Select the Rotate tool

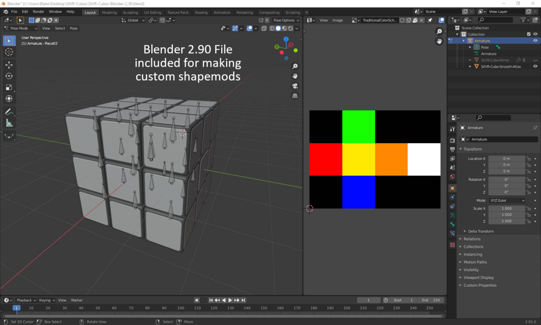click(x=9, y=76)
